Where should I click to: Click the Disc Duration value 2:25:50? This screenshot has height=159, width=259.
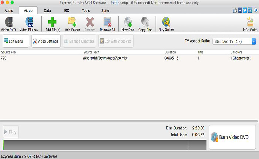[198, 128]
